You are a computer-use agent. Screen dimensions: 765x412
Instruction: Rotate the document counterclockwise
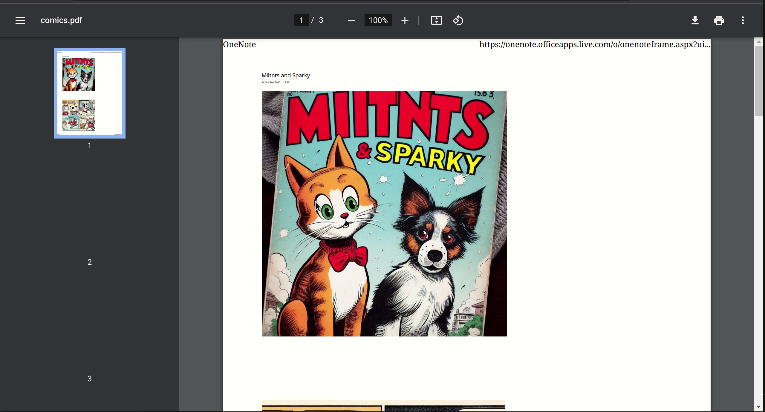[x=458, y=20]
